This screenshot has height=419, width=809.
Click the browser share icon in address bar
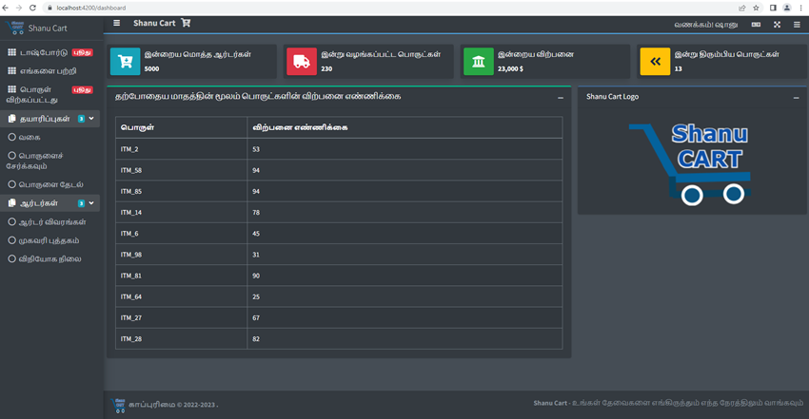(x=742, y=8)
